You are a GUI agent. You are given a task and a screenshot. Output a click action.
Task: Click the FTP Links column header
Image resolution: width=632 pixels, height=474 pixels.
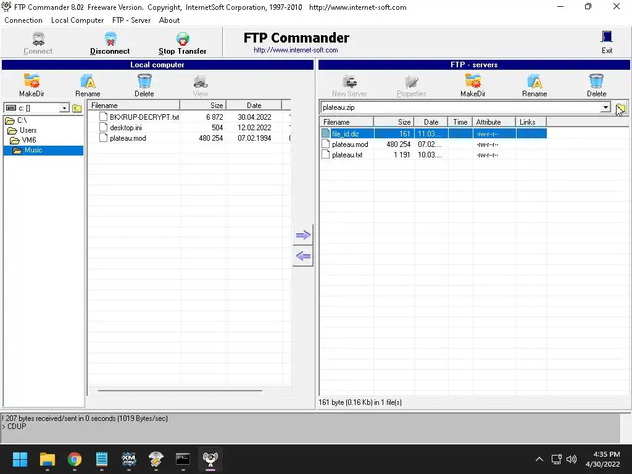[x=531, y=122]
